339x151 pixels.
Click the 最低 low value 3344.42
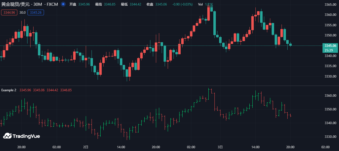(x=135, y=4)
